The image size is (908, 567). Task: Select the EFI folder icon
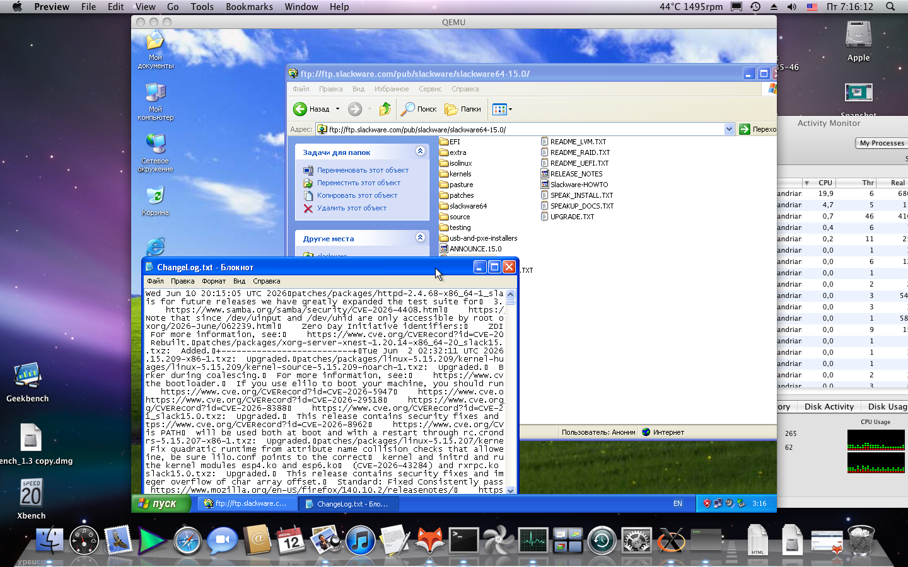tap(444, 142)
